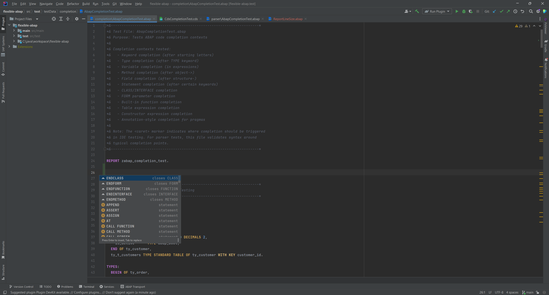Open editor tabs more-options kebab icon

540,19
